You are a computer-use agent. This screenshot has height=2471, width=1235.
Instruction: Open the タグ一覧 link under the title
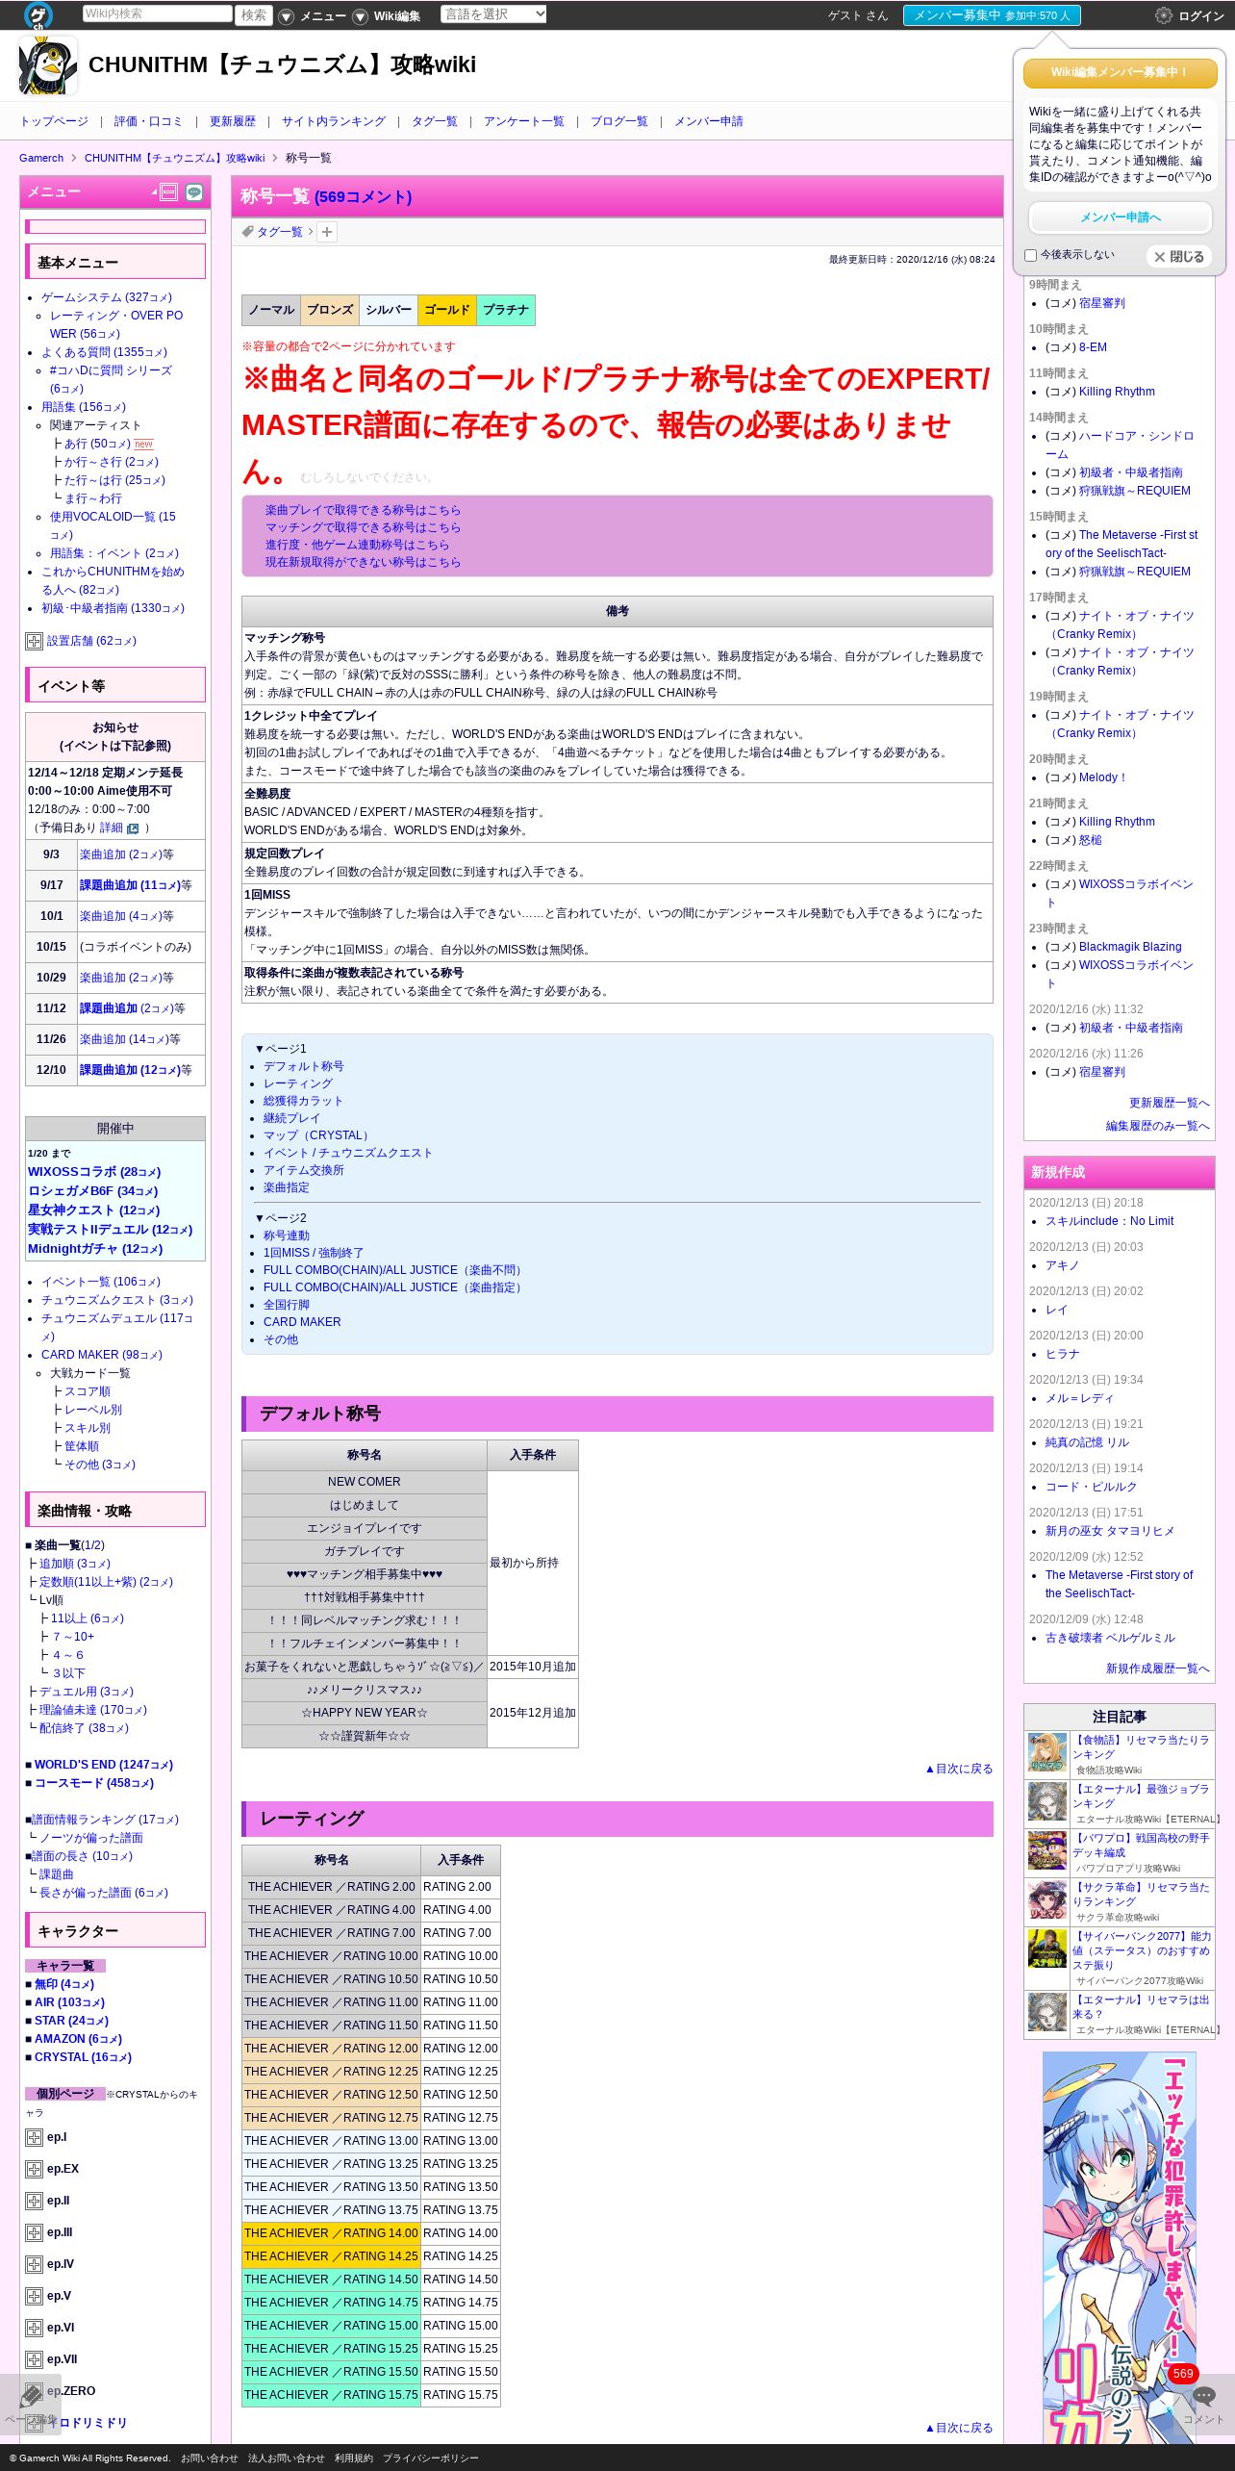(279, 232)
